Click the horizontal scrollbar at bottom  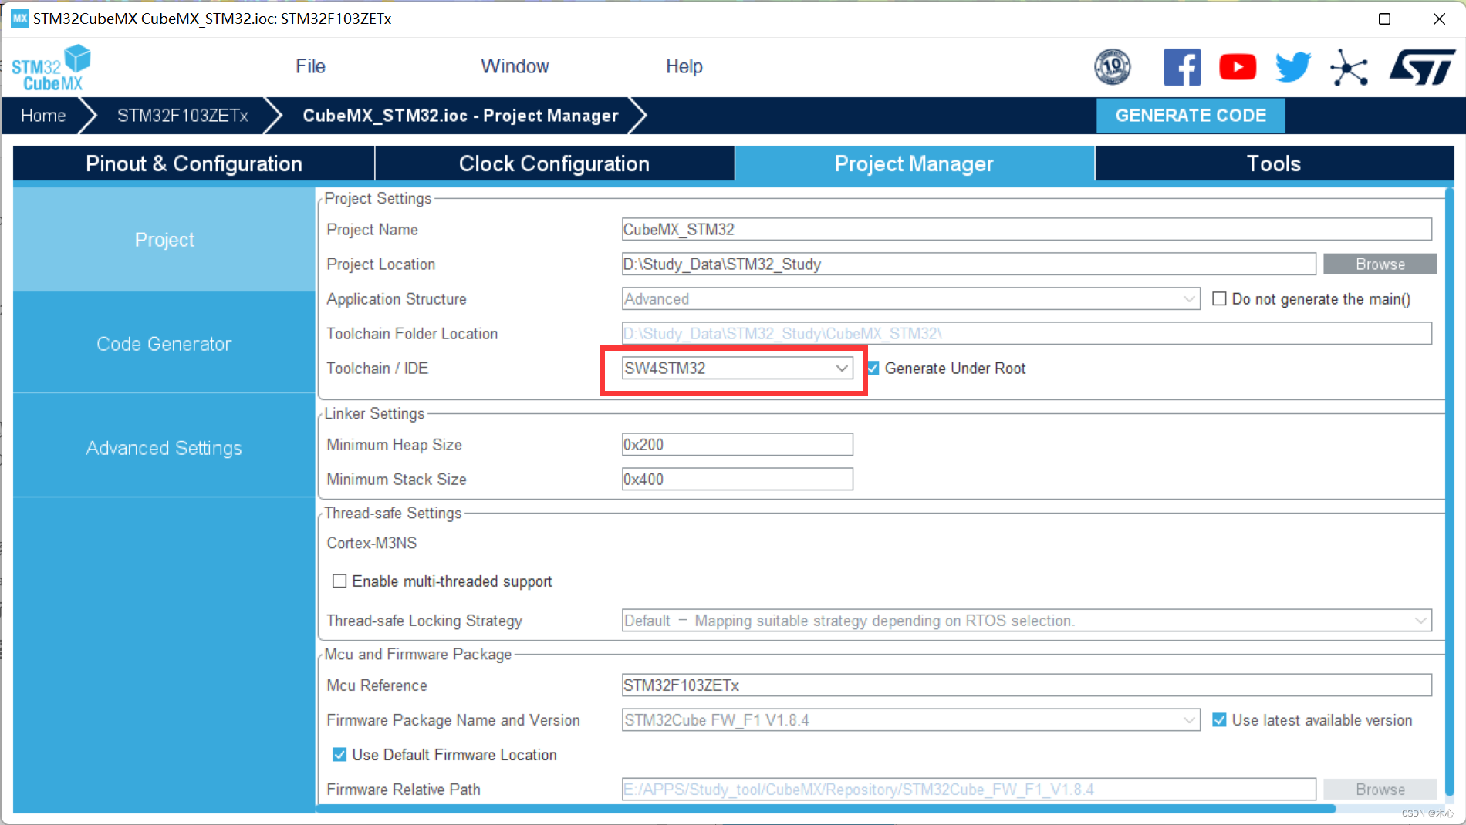pos(826,808)
